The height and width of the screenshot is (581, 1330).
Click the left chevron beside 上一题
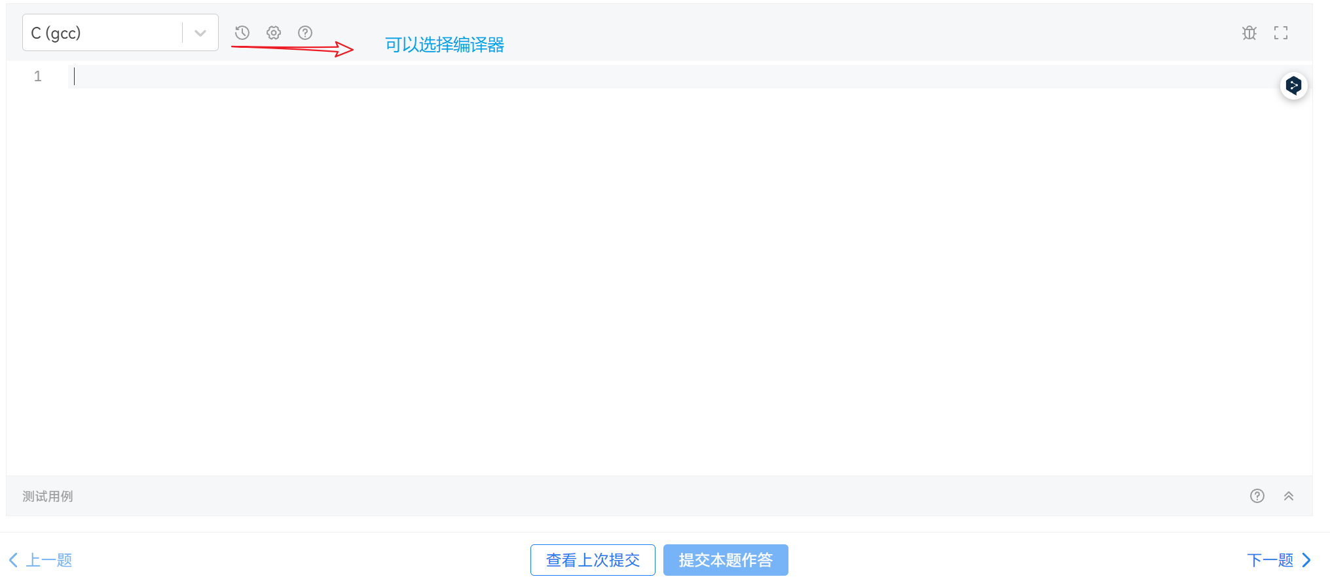pos(13,560)
